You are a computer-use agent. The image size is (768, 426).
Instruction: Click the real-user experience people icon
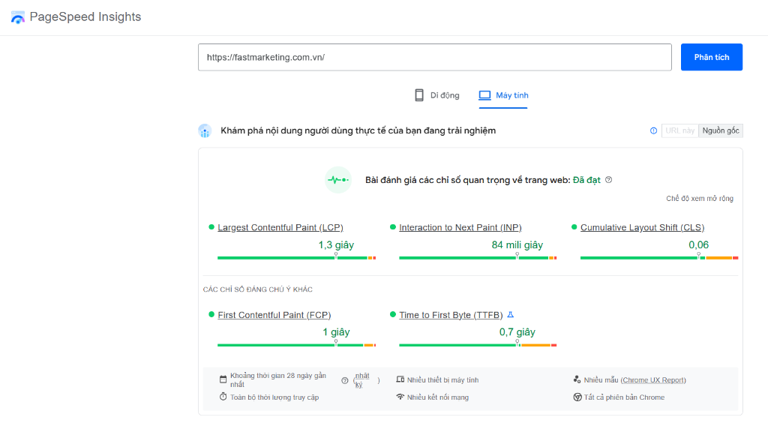click(205, 130)
